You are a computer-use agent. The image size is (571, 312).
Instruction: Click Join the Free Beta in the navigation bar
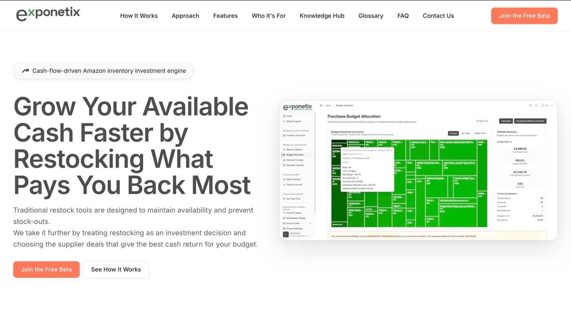(525, 16)
